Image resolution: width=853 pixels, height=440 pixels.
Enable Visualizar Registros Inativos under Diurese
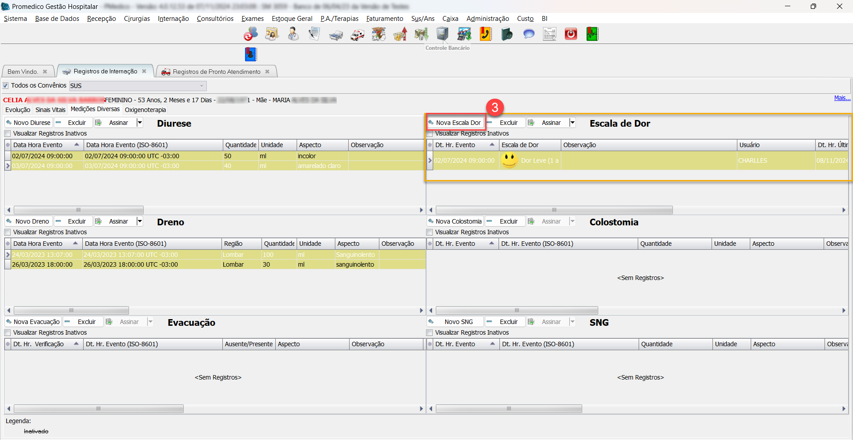(x=8, y=133)
